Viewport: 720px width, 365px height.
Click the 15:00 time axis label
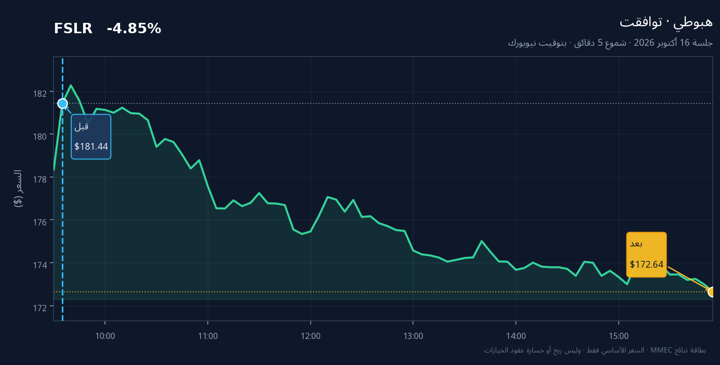click(619, 336)
